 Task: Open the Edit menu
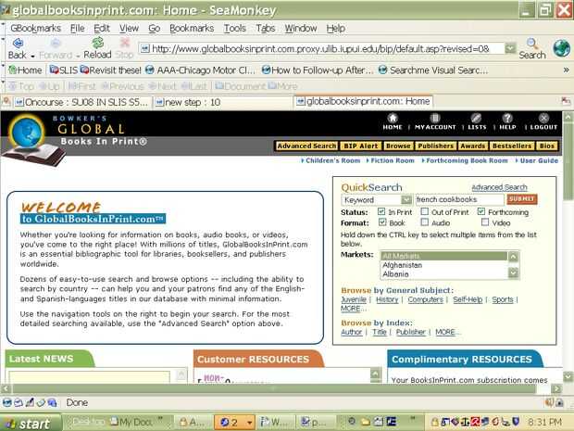tap(102, 28)
